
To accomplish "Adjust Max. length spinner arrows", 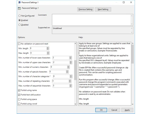I will [48, 53].
